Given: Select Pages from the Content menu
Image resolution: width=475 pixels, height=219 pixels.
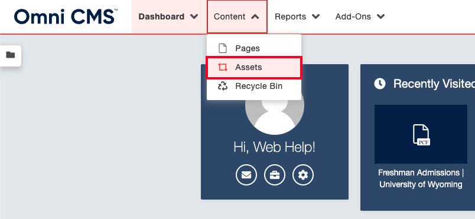Looking at the screenshot, I should click(x=254, y=48).
